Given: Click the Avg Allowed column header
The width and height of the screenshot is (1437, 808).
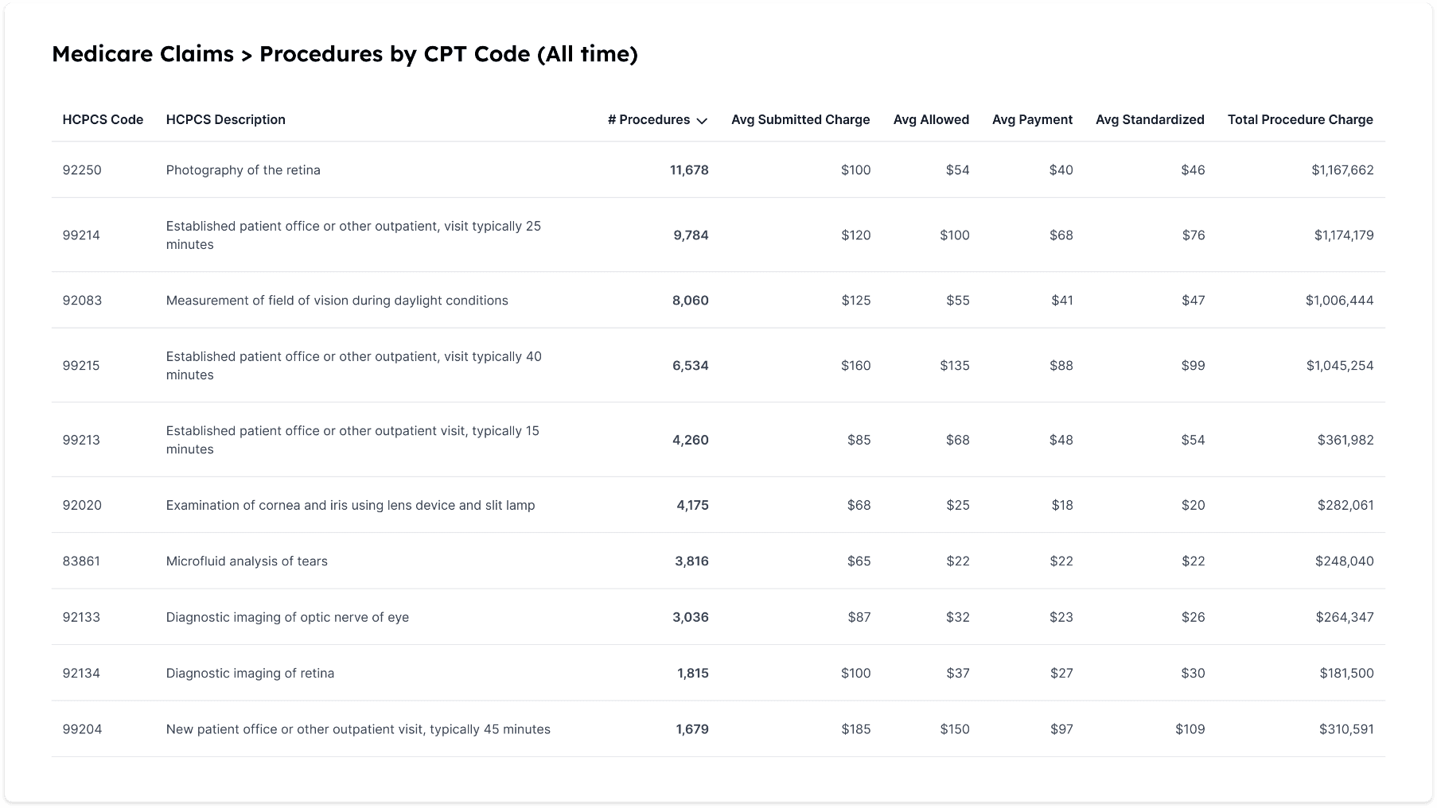Looking at the screenshot, I should coord(930,119).
